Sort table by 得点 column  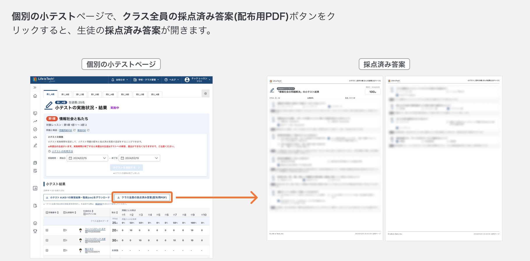coord(115,213)
